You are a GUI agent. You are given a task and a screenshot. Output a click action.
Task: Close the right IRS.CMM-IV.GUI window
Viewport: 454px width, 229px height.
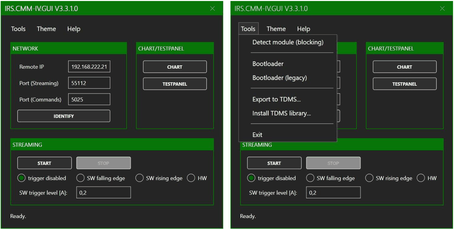pos(442,8)
